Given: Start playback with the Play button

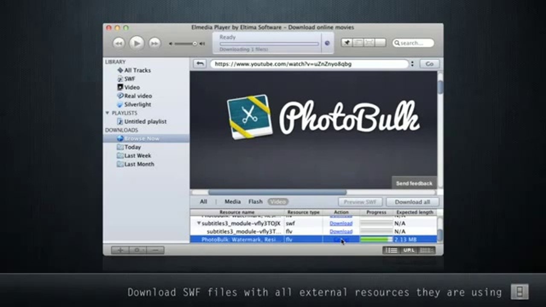Looking at the screenshot, I should point(136,43).
